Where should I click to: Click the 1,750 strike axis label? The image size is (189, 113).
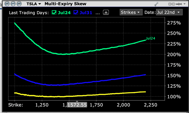pyautogui.click(x=96, y=105)
